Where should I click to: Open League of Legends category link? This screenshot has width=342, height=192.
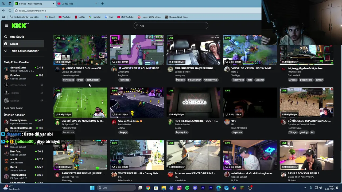tap(71, 72)
